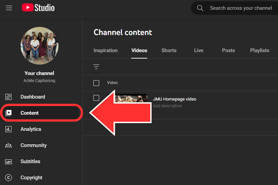Go to the Playlists tab
Image resolution: width=278 pixels, height=185 pixels.
(259, 50)
